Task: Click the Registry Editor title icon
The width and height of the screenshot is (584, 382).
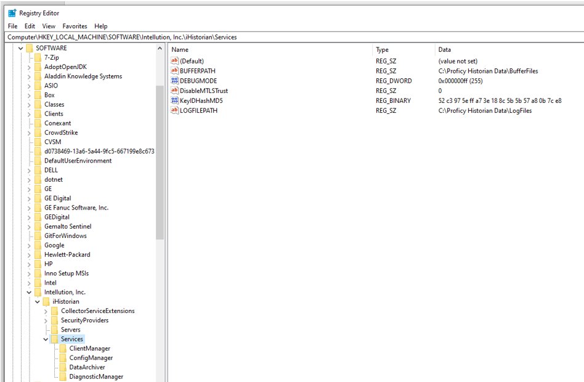Action: click(x=12, y=13)
